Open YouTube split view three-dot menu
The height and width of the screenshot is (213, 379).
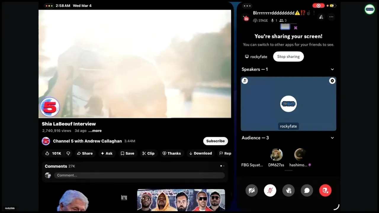point(49,6)
